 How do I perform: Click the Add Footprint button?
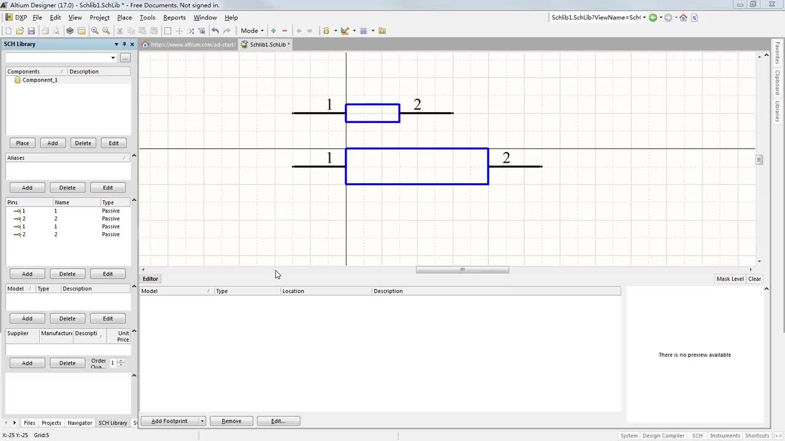click(x=169, y=421)
